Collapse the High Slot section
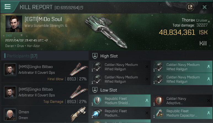Image resolution: width=213 pixels, height=123 pixels. (95, 56)
